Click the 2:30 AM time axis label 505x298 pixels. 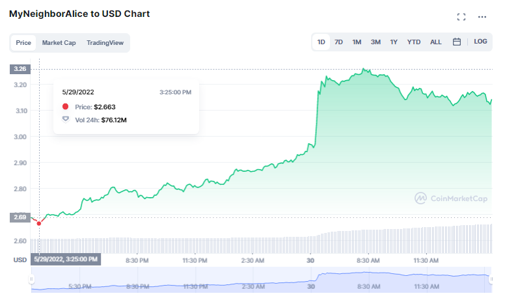click(252, 260)
